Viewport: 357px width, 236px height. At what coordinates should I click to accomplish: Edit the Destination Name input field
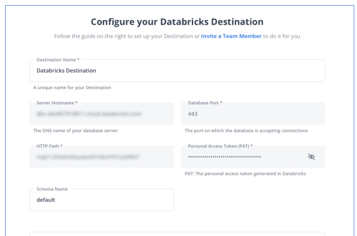[x=177, y=70]
